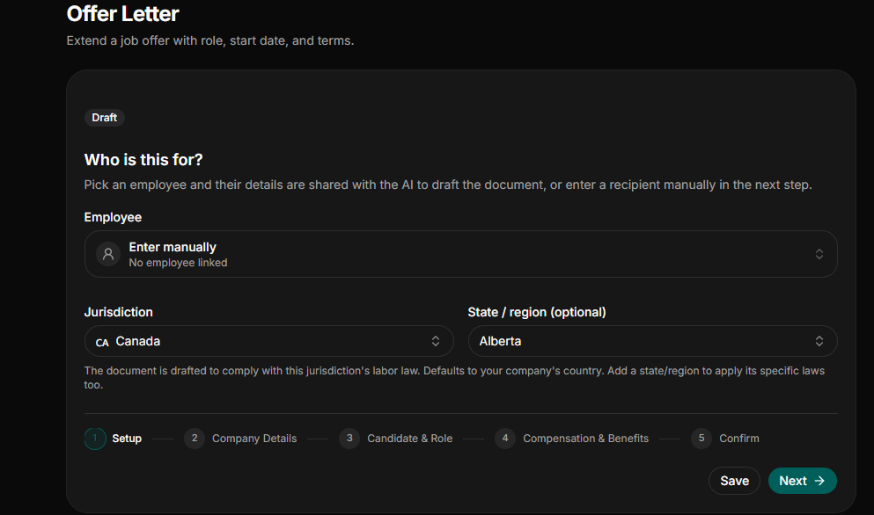874x515 pixels.
Task: Click the step 1 number circle
Action: click(95, 439)
